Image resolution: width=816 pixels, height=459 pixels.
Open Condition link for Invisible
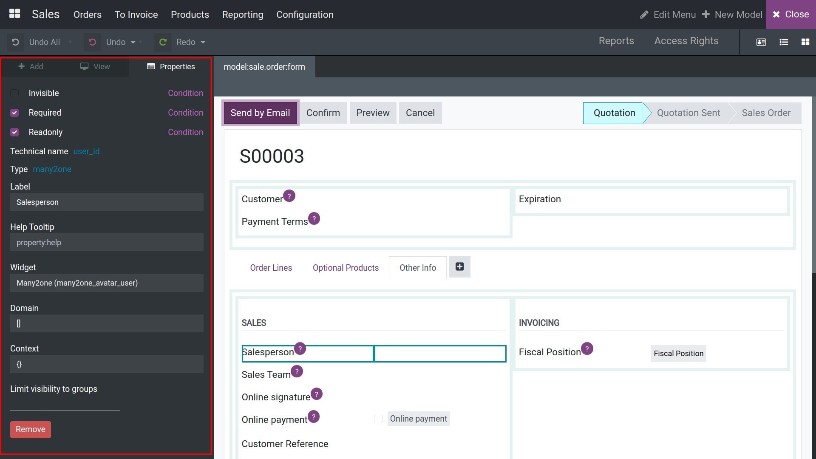[185, 93]
